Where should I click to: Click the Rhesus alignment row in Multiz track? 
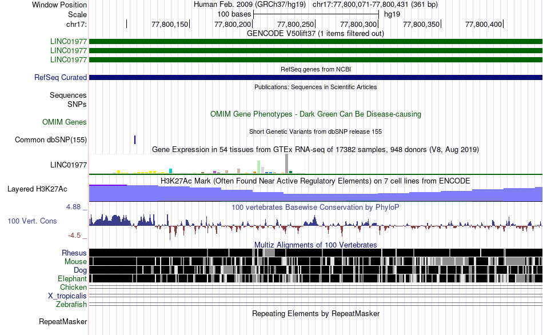[x=316, y=253]
